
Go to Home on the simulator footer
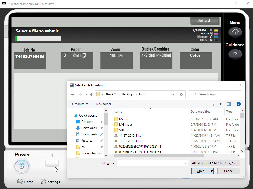(25, 182)
